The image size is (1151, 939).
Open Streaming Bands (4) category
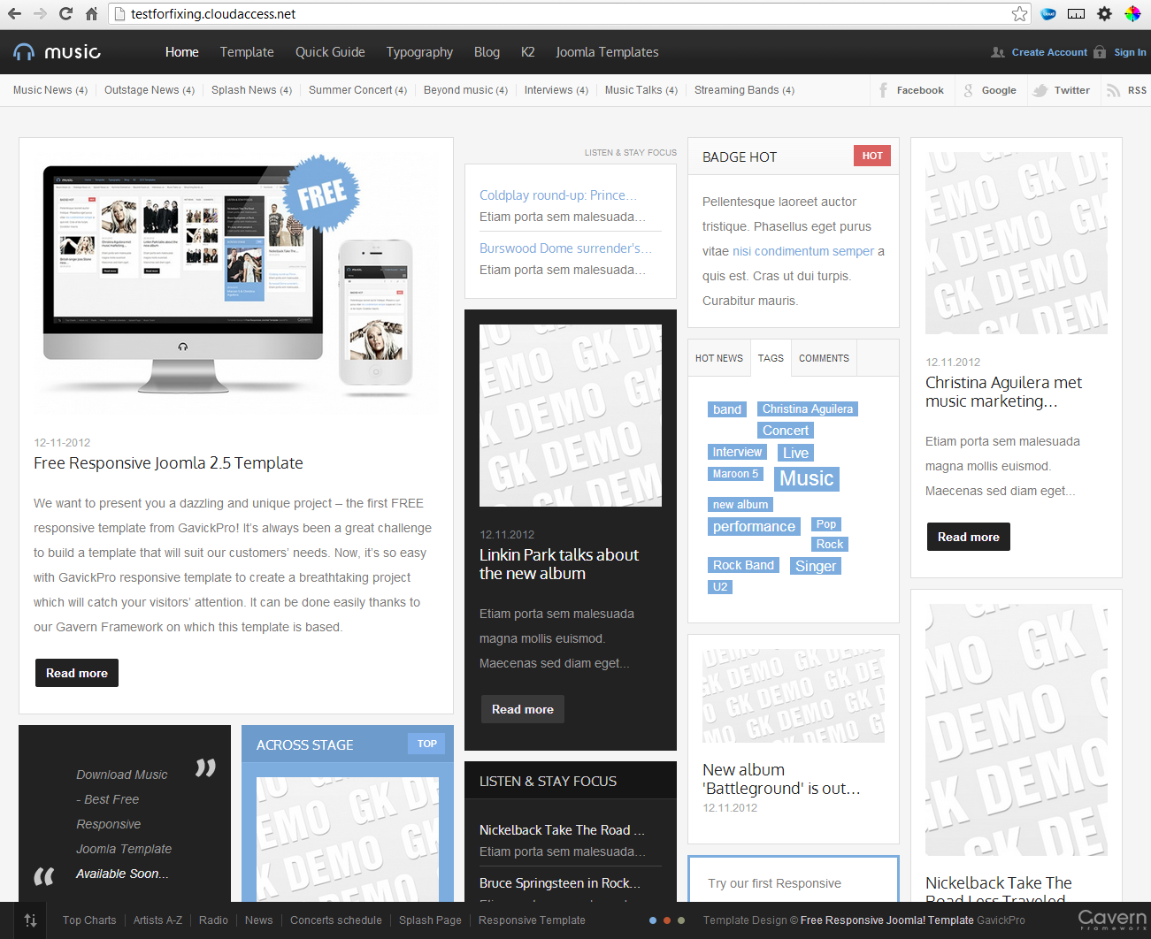[744, 90]
